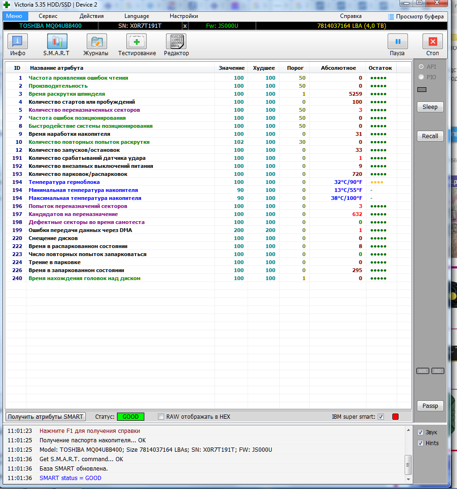This screenshot has width=457, height=489.
Task: Open the Language menu
Action: point(136,16)
